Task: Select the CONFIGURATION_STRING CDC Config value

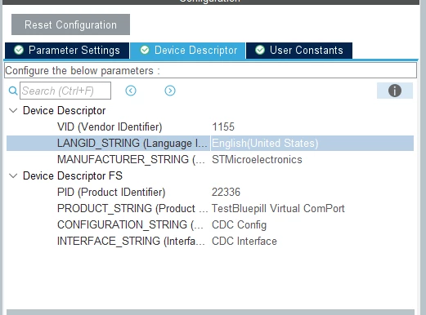Action: click(x=239, y=224)
